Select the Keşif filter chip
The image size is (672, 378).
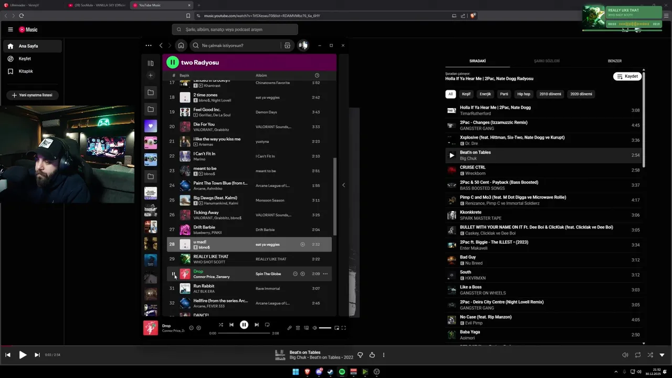click(466, 94)
